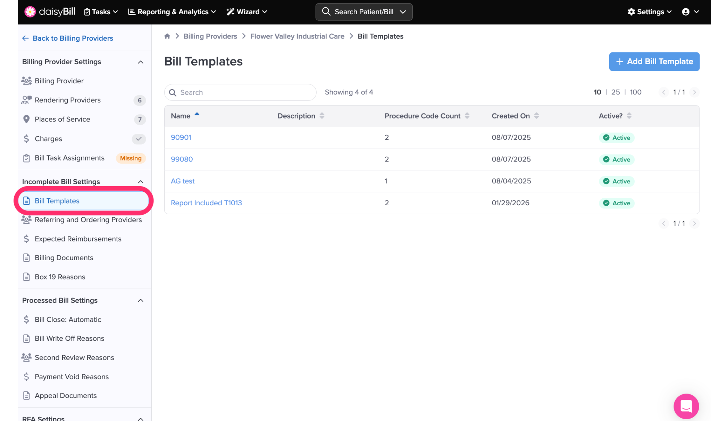Click the daisyBill flower logo
The image size is (711, 421).
tap(30, 12)
